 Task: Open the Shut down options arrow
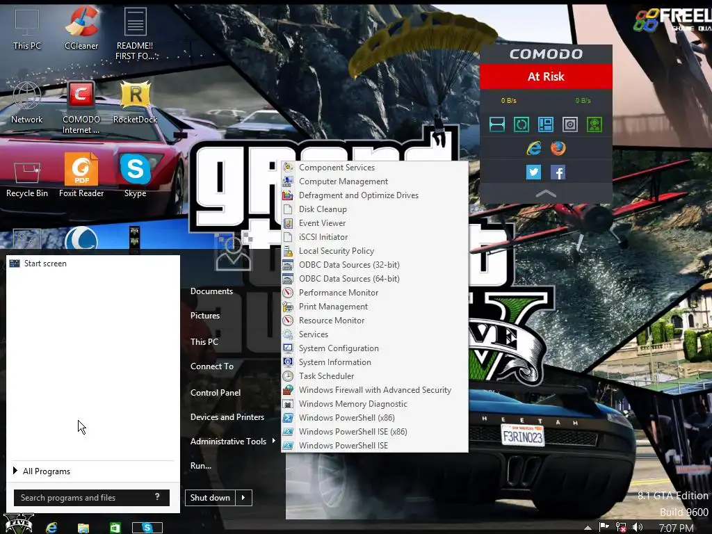pos(243,498)
